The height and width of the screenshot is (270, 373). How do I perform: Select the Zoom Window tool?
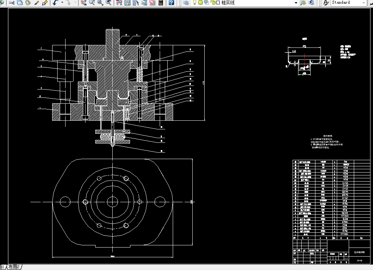coord(100,3)
